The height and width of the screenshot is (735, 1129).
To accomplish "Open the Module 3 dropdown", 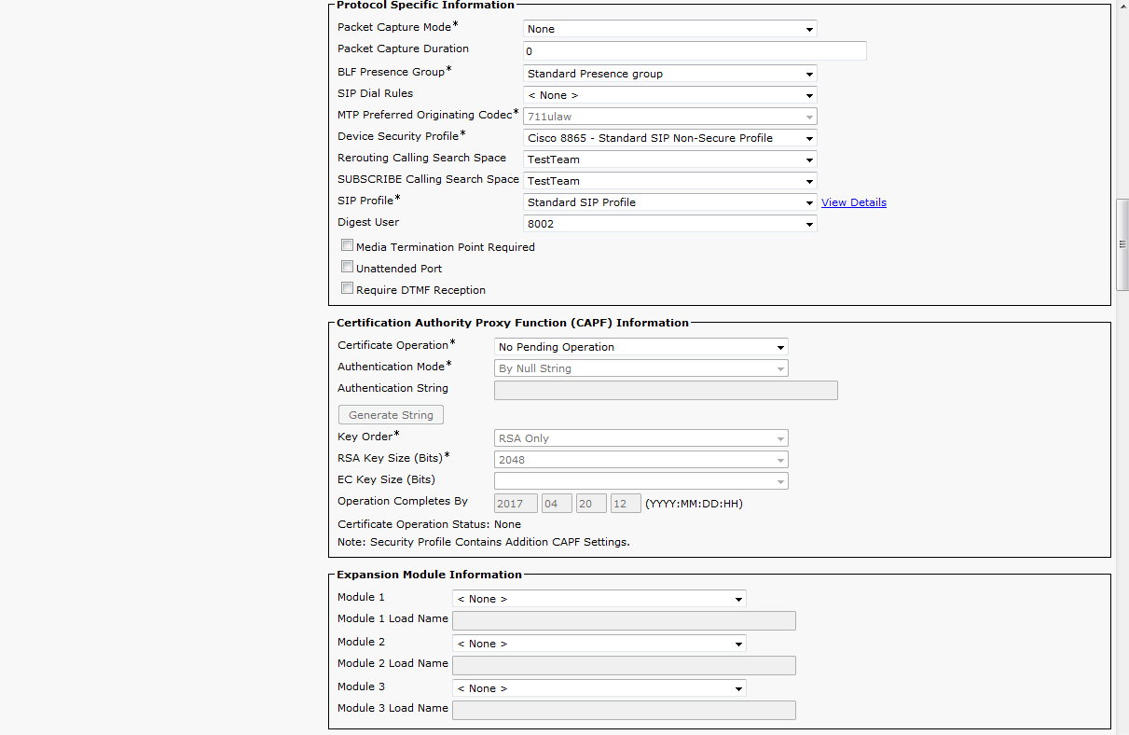I will [599, 688].
